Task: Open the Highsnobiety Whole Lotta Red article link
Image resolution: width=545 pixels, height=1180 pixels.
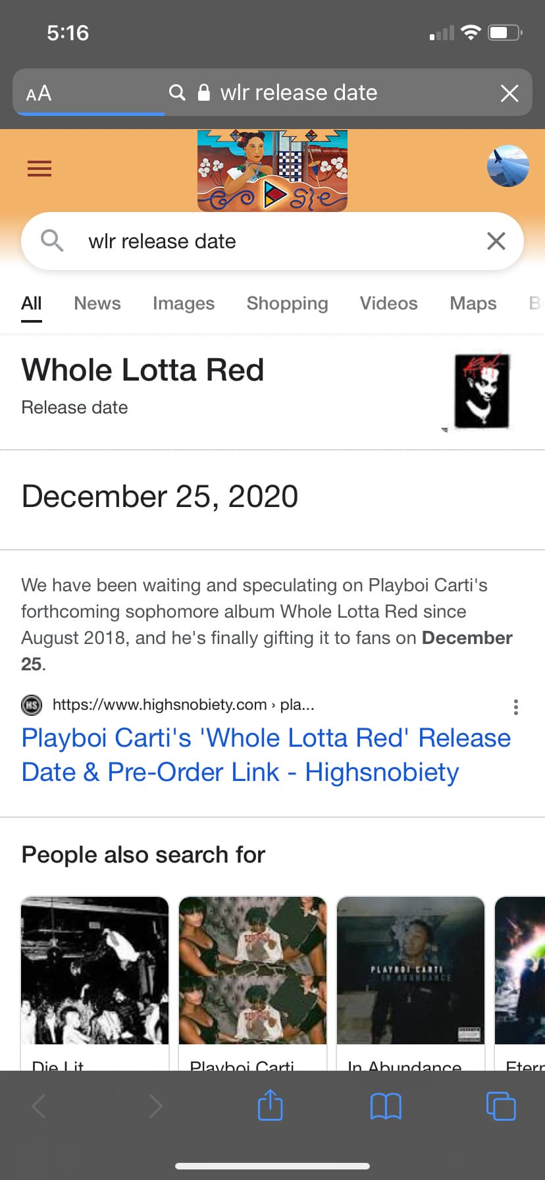Action: (266, 755)
